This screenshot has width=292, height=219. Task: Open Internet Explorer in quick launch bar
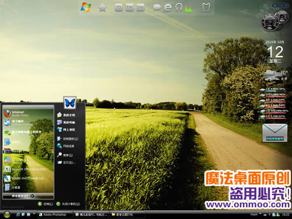click(18, 214)
